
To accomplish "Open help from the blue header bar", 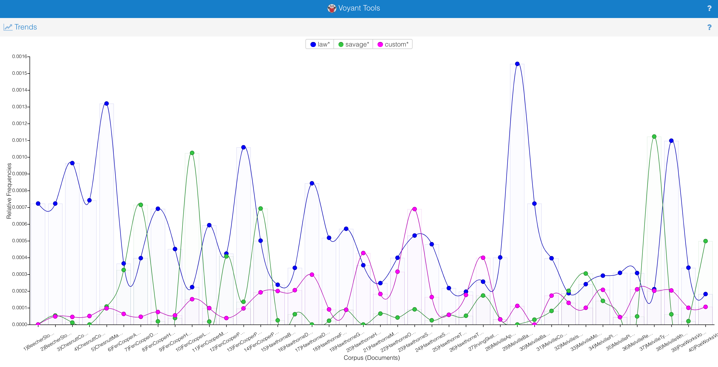I will click(x=709, y=8).
